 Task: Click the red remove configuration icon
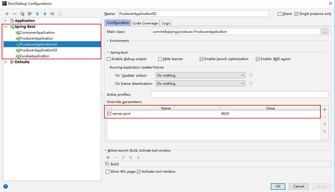click(x=15, y=14)
